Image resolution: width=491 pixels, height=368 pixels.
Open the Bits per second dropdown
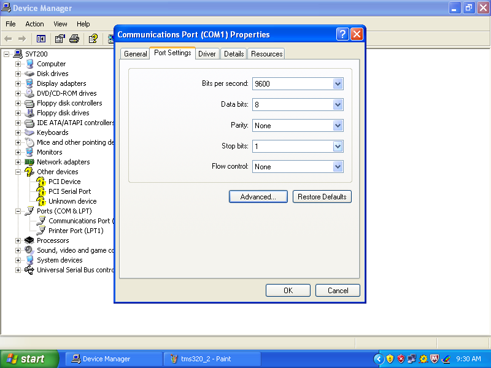(x=337, y=83)
